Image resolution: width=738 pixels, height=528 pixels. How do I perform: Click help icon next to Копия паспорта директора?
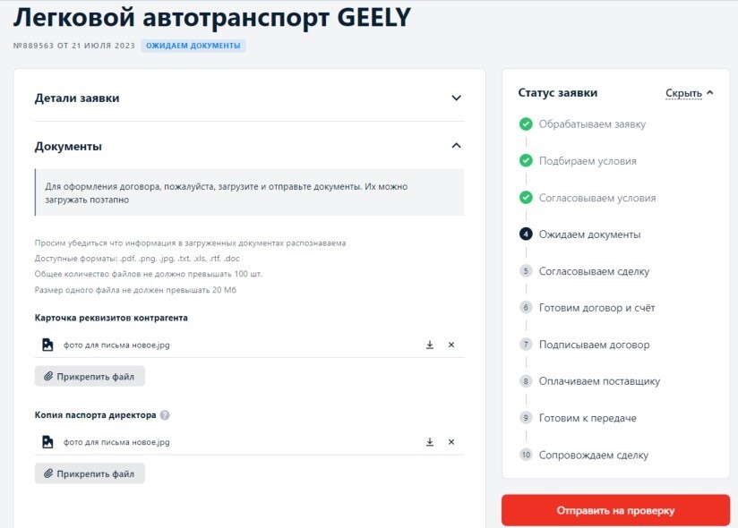165,415
